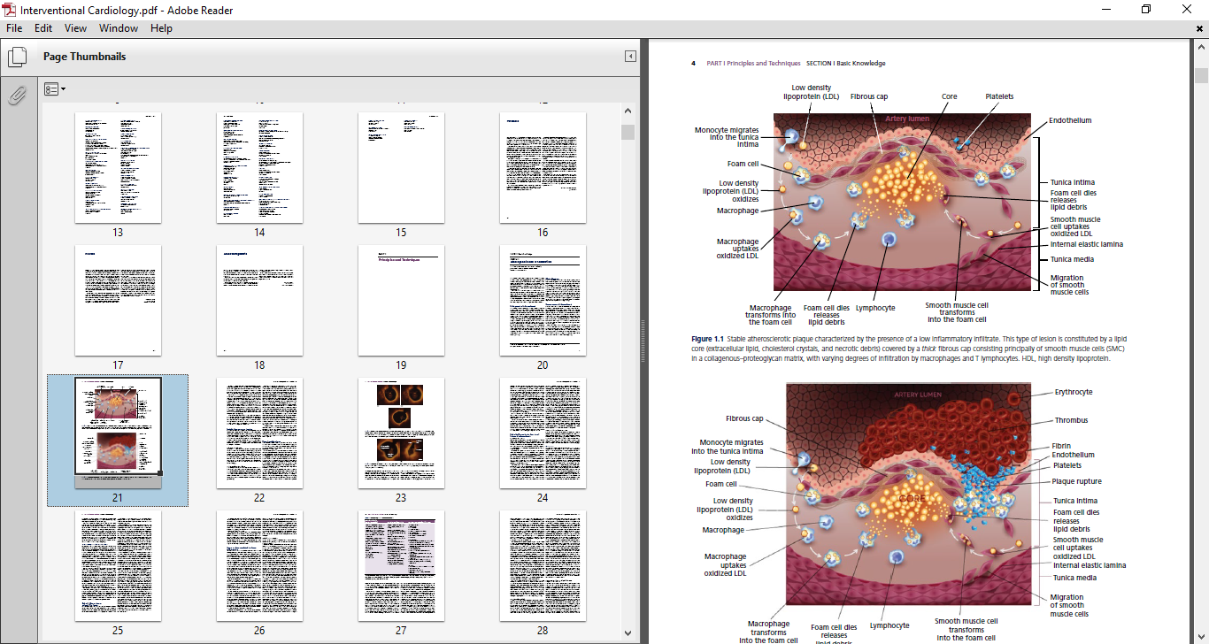The width and height of the screenshot is (1209, 644).
Task: Open the Edit menu
Action: pyautogui.click(x=43, y=28)
